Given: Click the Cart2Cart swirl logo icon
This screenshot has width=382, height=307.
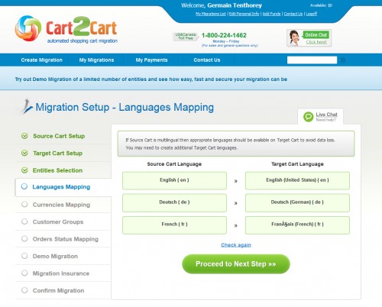Looking at the screenshot, I should tap(28, 28).
